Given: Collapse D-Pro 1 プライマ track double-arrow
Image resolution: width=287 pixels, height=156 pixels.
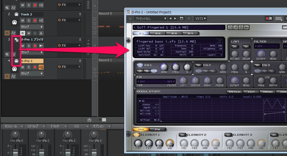Looking at the screenshot, I should pyautogui.click(x=80, y=39).
